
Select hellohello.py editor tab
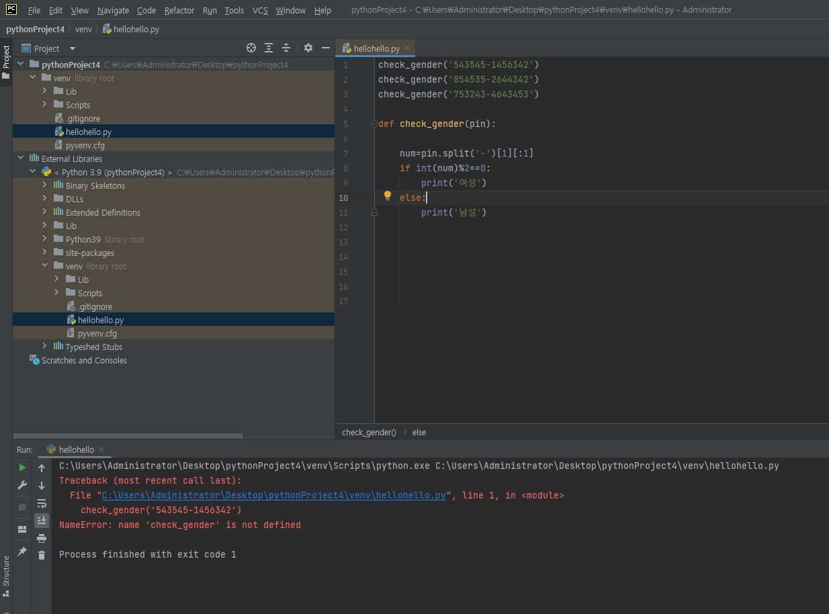coord(376,48)
